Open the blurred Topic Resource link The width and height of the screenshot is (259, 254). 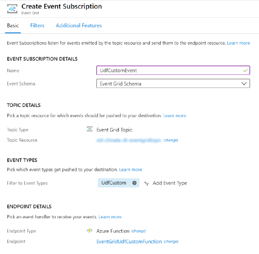coord(129,140)
